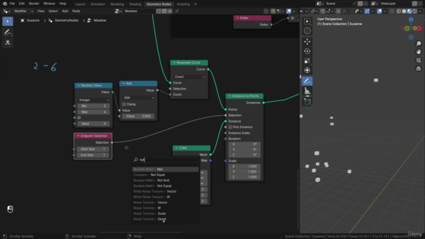Select the Add Cube tool
This screenshot has height=239, width=425.
(307, 102)
